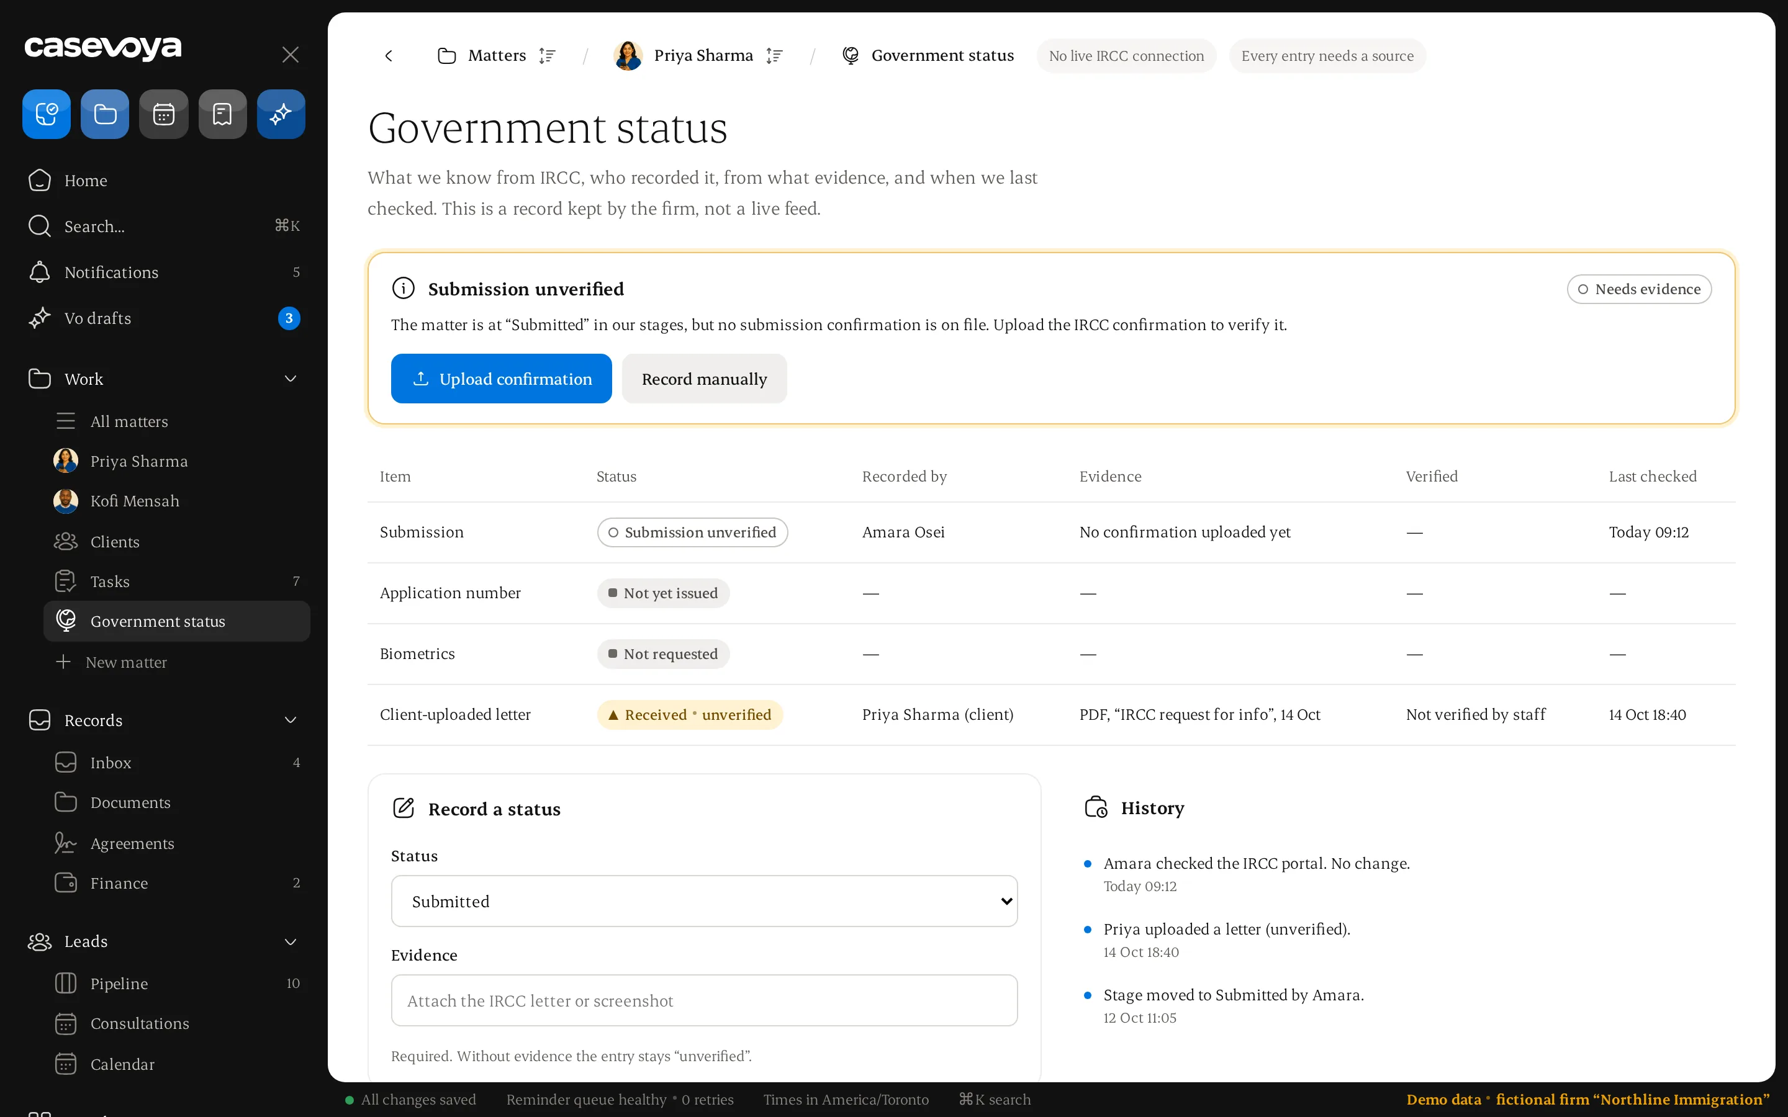
Task: Go back using the breadcrumb arrow
Action: pos(389,55)
